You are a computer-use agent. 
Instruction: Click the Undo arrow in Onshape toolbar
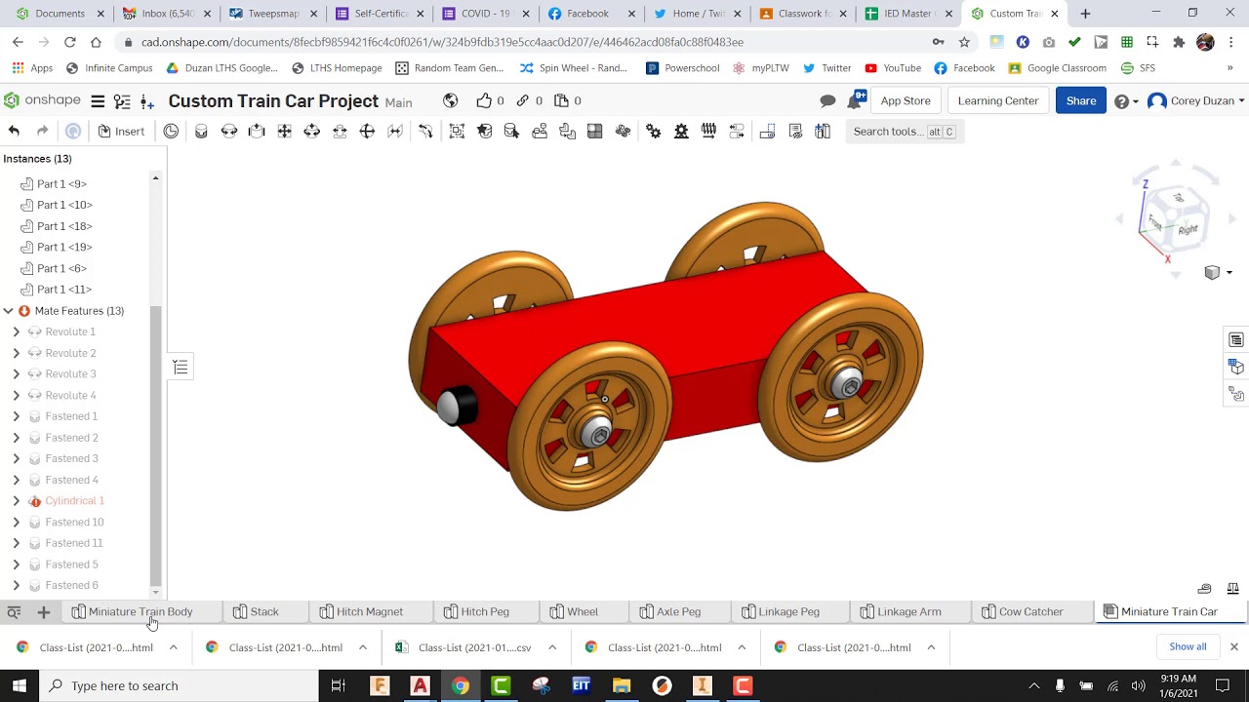(14, 131)
